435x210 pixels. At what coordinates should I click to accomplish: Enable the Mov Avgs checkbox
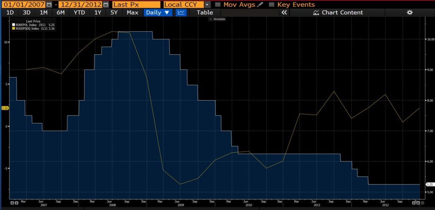tap(218, 5)
